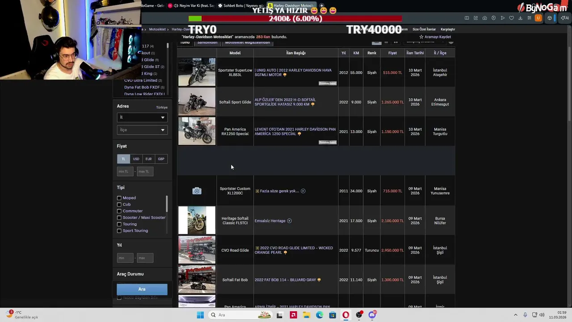Check the Cub type checkbox
Viewport: 572px width, 322px height.
pyautogui.click(x=119, y=204)
